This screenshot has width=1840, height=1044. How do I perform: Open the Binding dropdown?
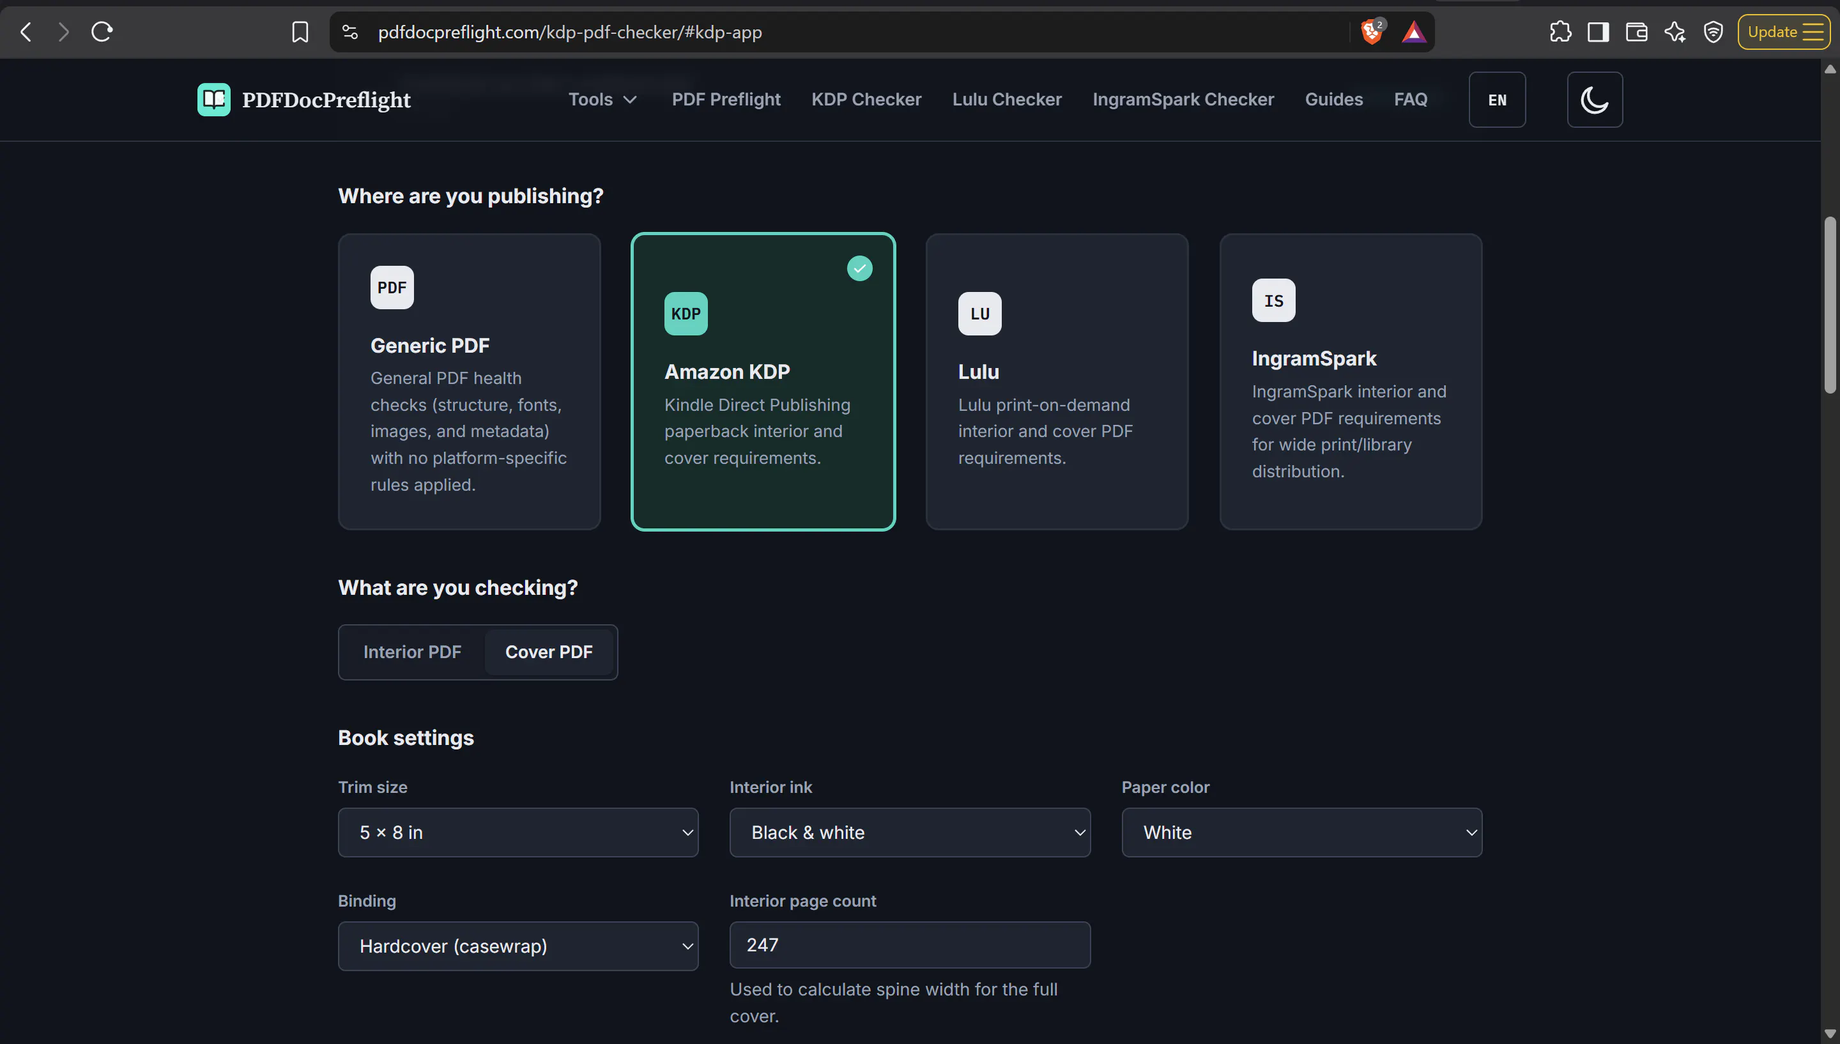tap(518, 946)
